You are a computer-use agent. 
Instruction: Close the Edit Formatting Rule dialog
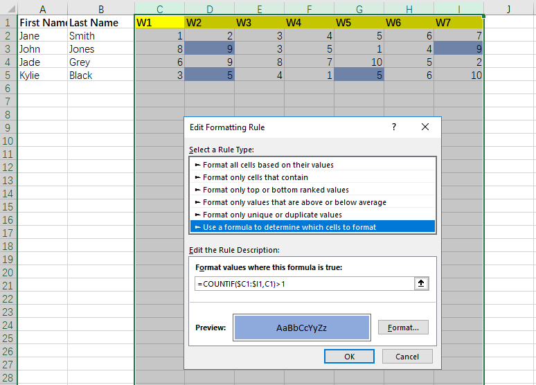pos(425,127)
